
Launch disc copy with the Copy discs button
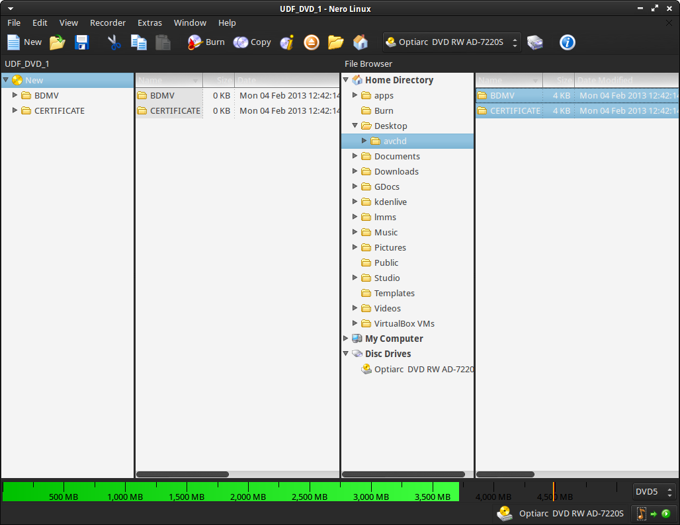[x=252, y=42]
